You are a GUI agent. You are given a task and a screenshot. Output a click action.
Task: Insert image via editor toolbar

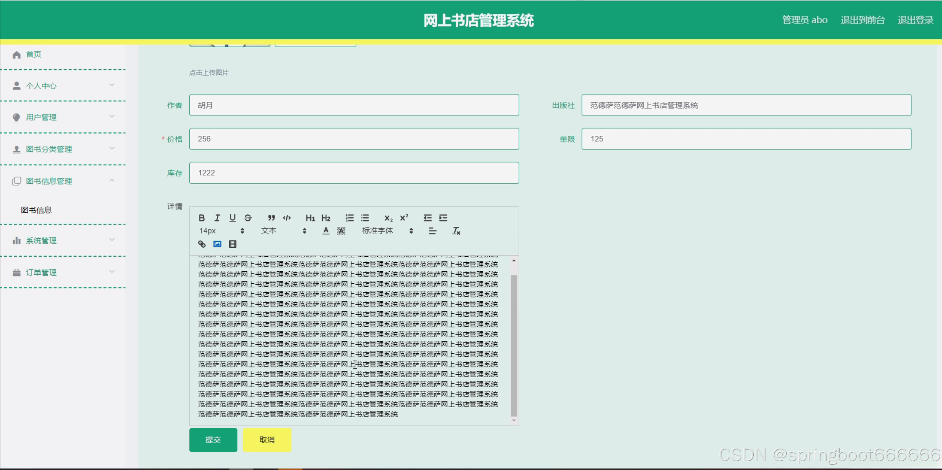(217, 244)
